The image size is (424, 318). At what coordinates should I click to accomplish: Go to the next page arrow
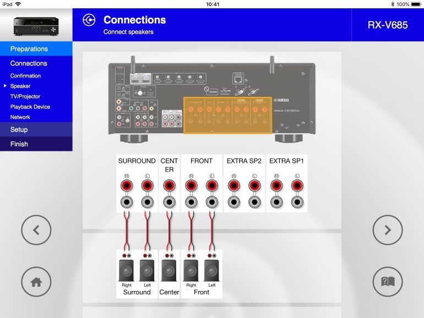pos(388,230)
